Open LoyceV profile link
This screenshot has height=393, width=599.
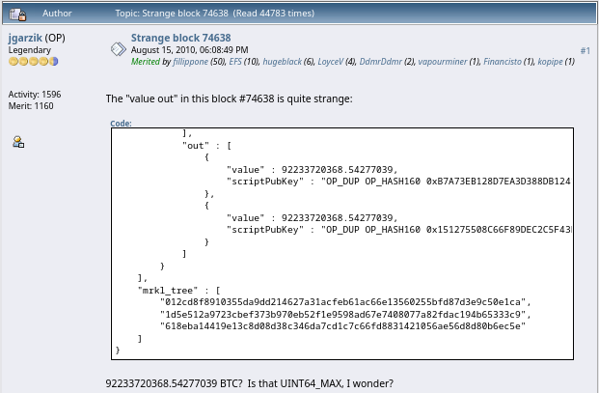pos(331,62)
